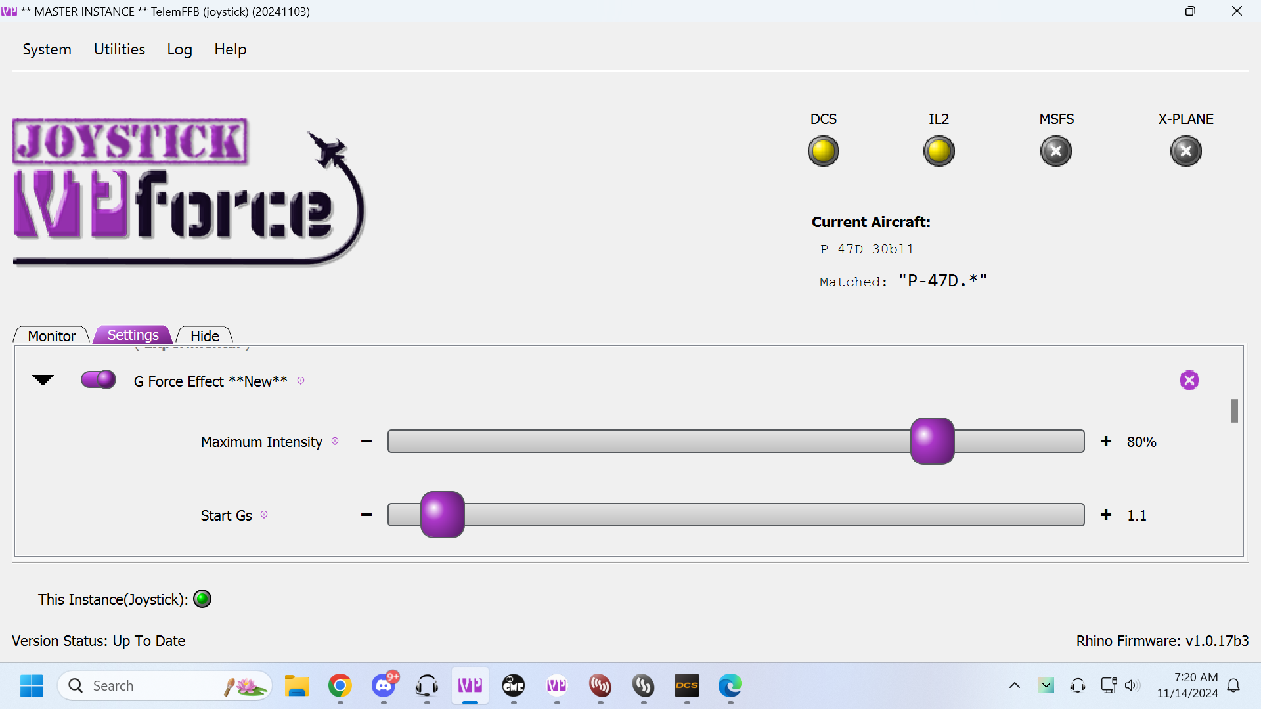Click the X-PLANE disabled status icon

pyautogui.click(x=1185, y=151)
